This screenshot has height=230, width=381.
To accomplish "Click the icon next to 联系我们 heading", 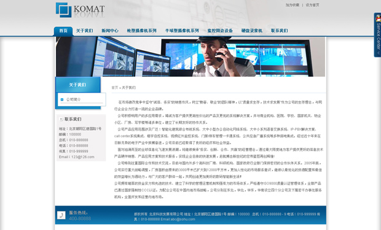I will click(x=61, y=119).
